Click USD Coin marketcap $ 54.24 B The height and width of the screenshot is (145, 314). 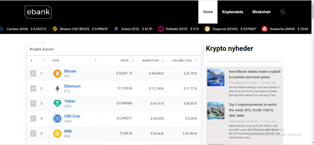click(157, 118)
